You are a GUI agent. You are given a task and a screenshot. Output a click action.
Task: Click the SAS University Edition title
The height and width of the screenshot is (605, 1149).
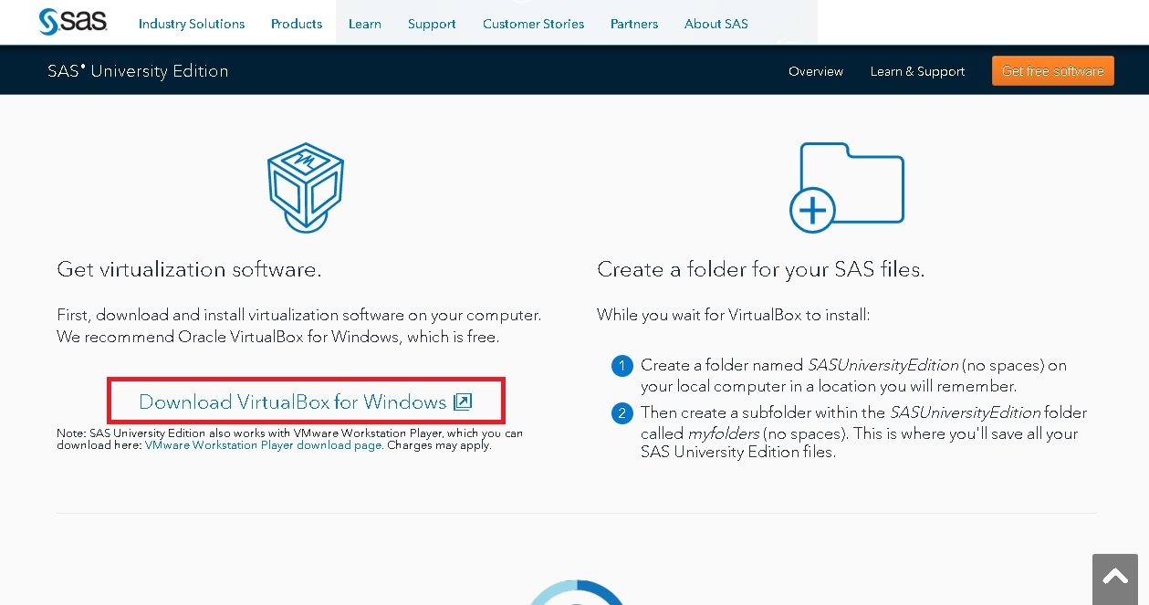coord(138,71)
